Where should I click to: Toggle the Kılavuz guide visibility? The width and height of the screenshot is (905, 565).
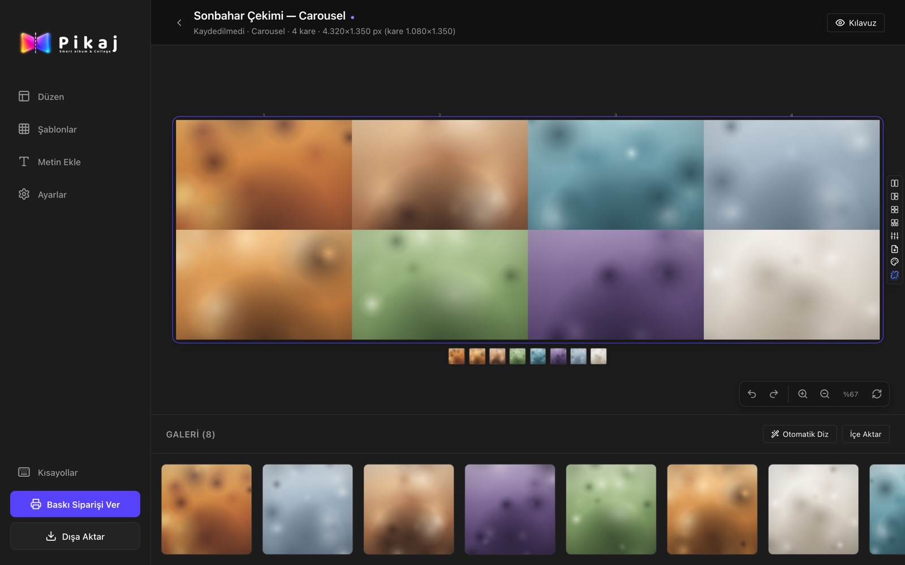click(x=855, y=23)
